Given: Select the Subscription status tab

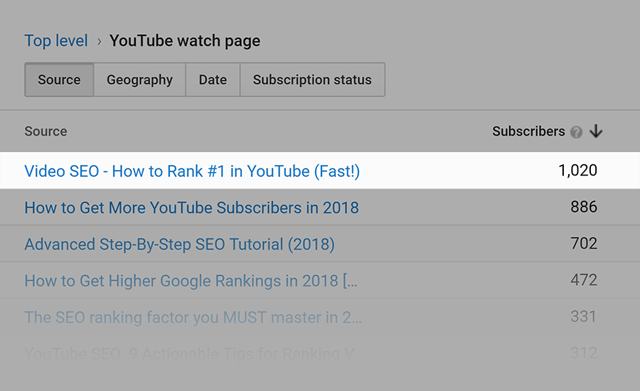Looking at the screenshot, I should [312, 80].
